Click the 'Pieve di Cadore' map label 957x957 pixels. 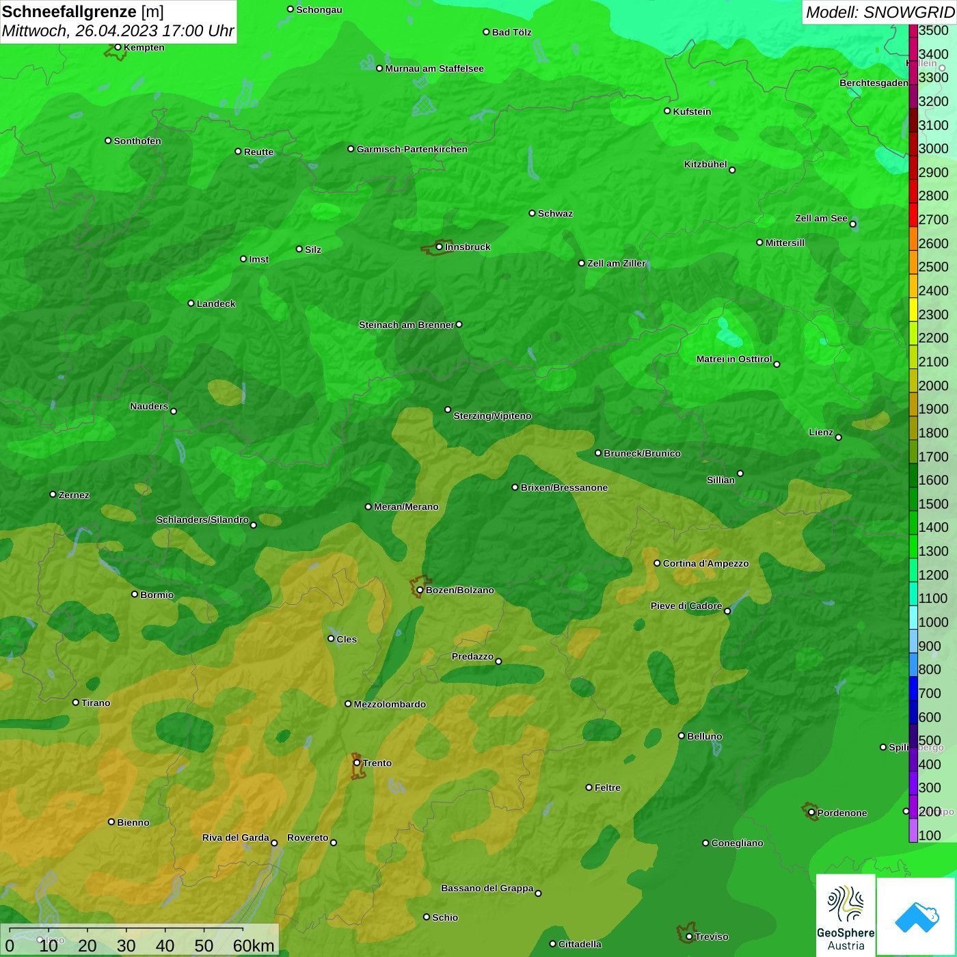(686, 606)
